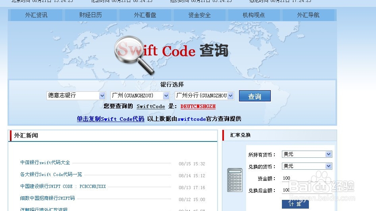Click 单击复制Swift Code代码 link
Screen dimensions: 376x211
point(110,119)
